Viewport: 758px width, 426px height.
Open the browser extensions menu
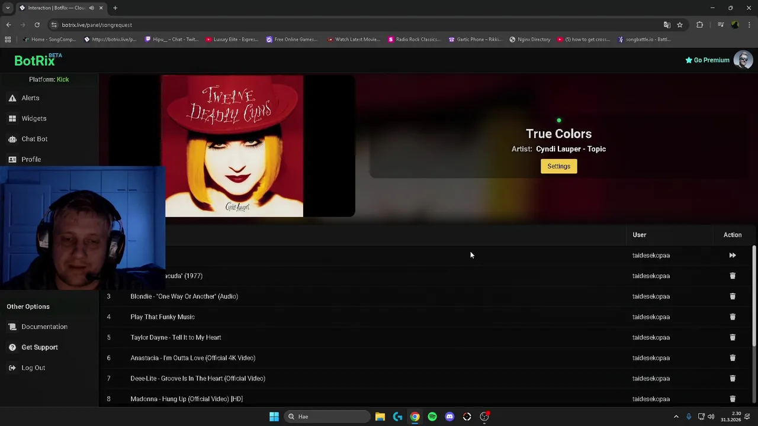699,25
